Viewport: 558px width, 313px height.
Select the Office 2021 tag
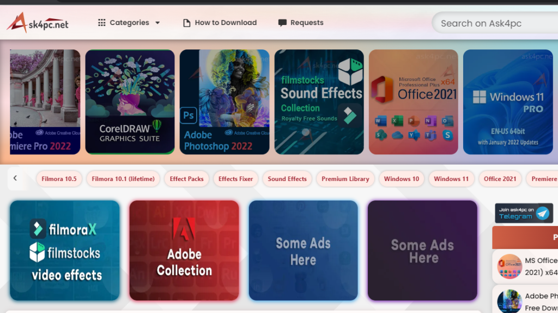(500, 179)
